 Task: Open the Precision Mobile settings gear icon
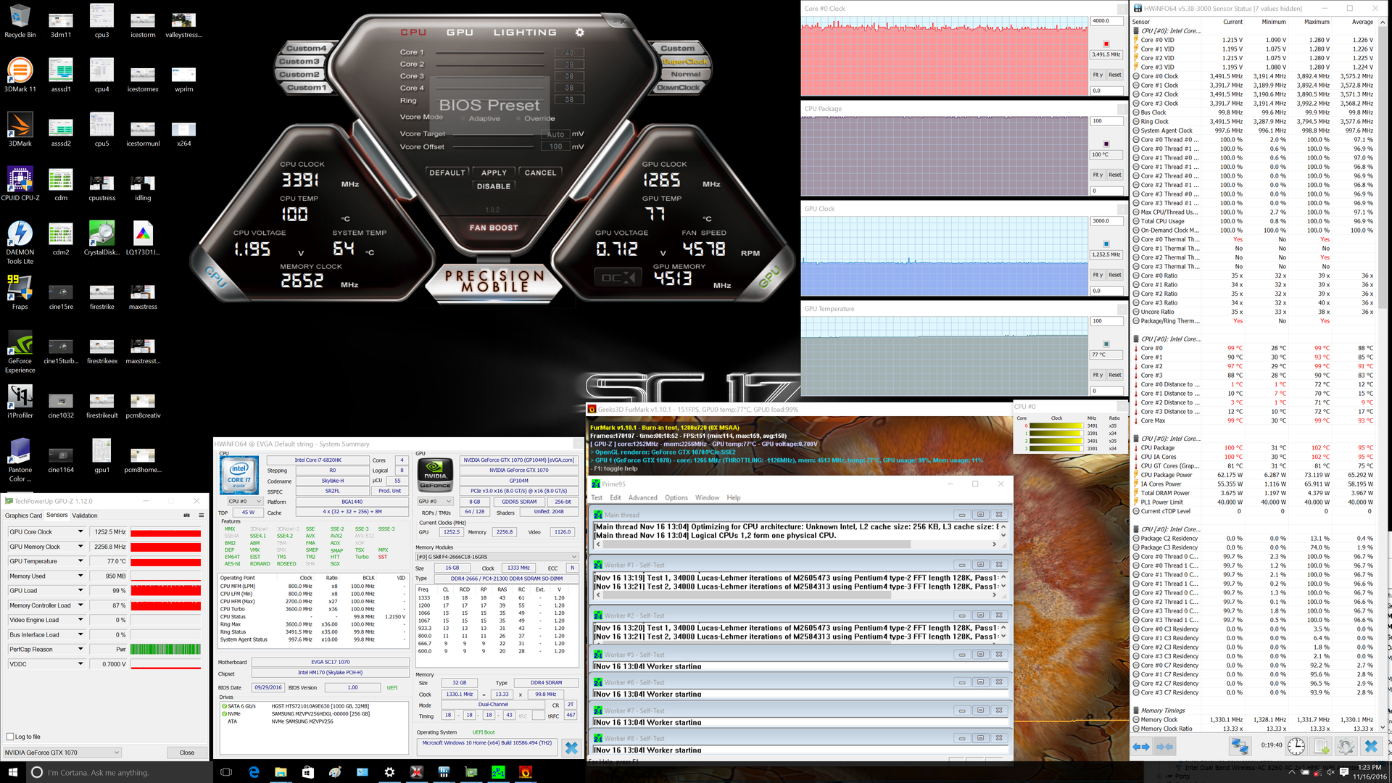[x=579, y=33]
